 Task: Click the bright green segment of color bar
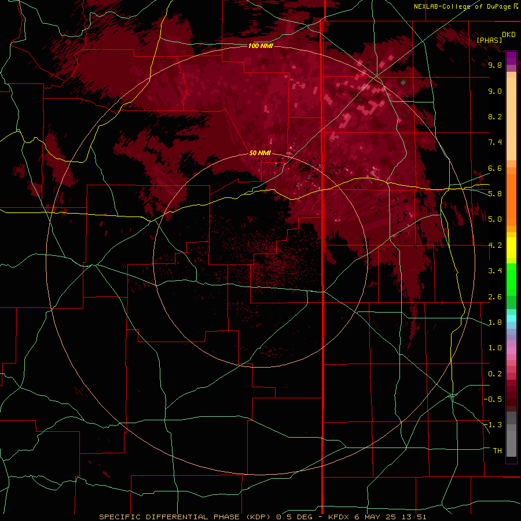(511, 279)
